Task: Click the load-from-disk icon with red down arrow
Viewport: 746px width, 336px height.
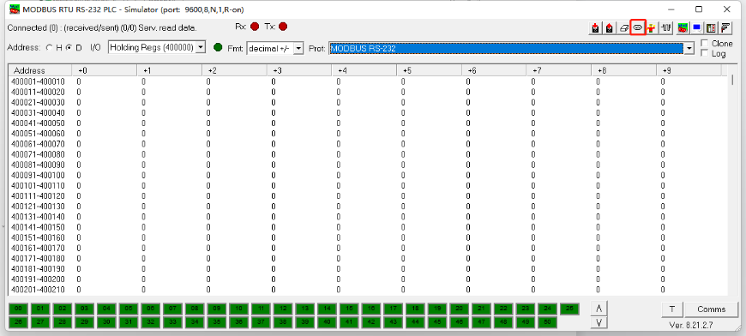Action: [x=595, y=28]
